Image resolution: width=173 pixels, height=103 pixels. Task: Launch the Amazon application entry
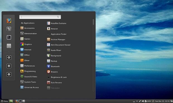point(52,29)
